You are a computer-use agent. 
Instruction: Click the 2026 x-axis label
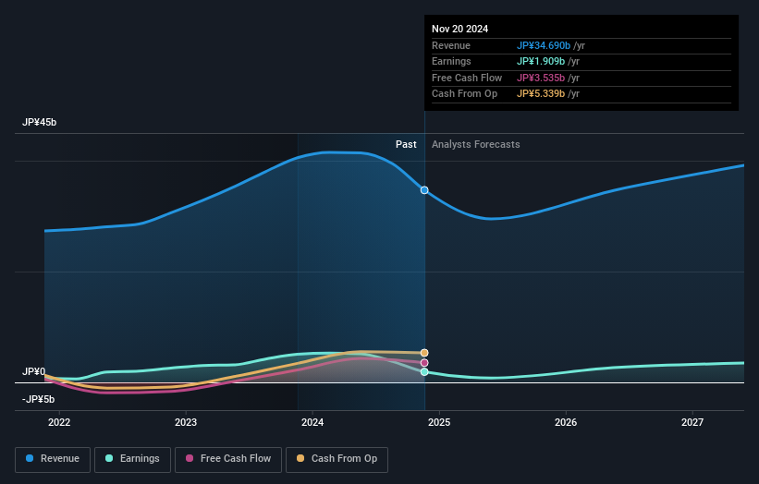566,423
